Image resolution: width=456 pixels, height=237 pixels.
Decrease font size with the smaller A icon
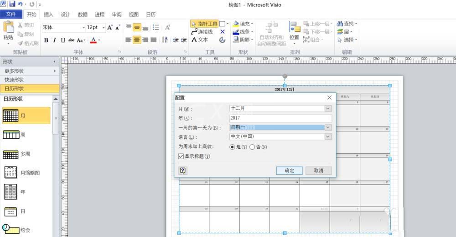(118, 28)
